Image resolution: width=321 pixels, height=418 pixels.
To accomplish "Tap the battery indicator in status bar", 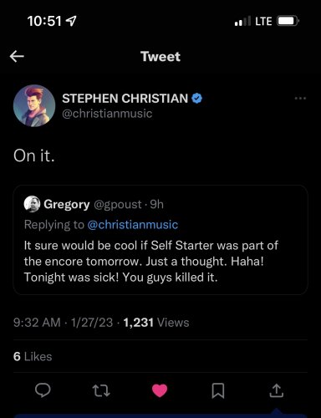I will 288,21.
